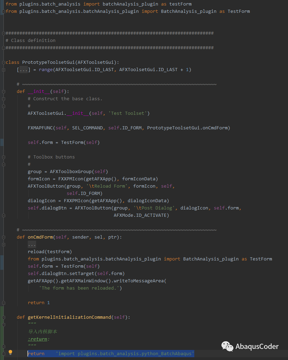Click the 'return 1' statement
Viewport: 288px width, 360px height.
(x=39, y=303)
